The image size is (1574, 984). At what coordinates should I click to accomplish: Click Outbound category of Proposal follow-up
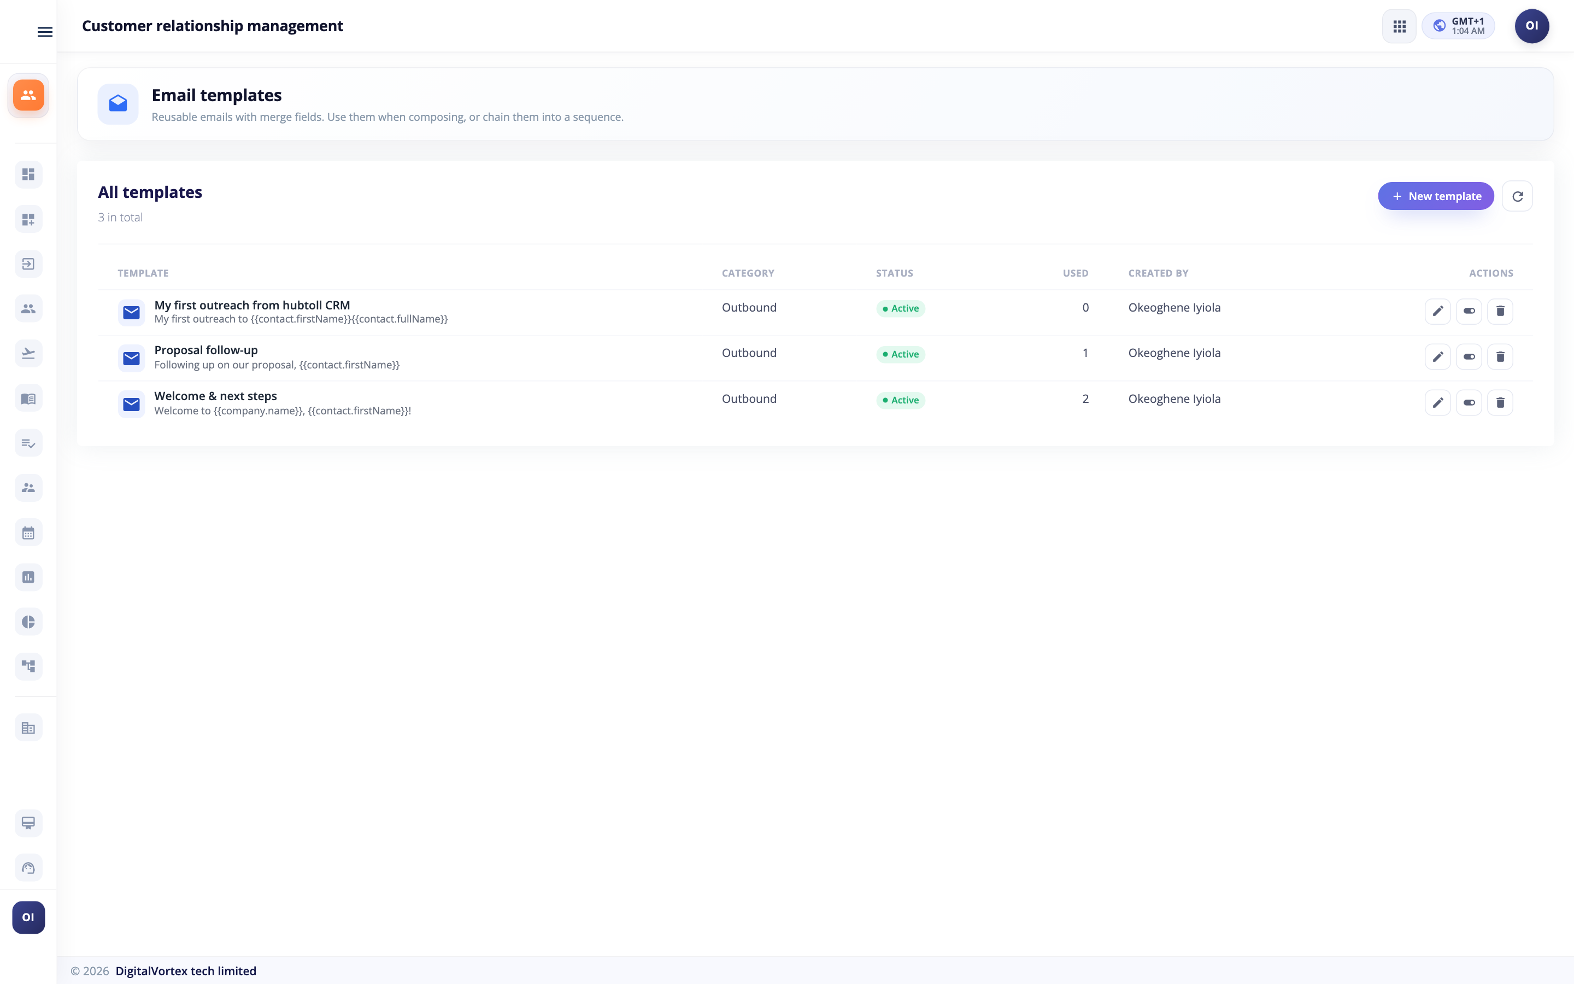click(749, 353)
